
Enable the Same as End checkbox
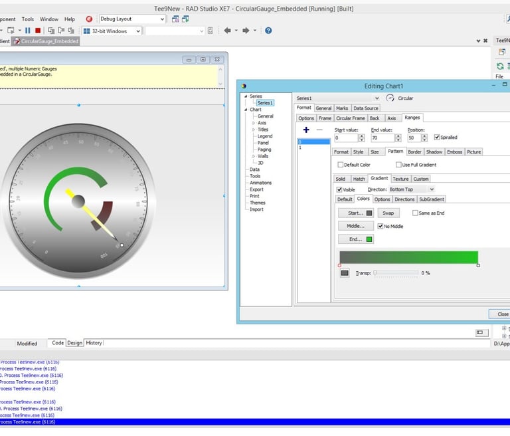tap(415, 213)
